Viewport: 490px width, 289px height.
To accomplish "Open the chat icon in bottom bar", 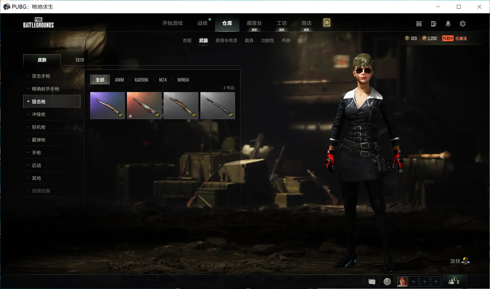I will click(x=372, y=282).
